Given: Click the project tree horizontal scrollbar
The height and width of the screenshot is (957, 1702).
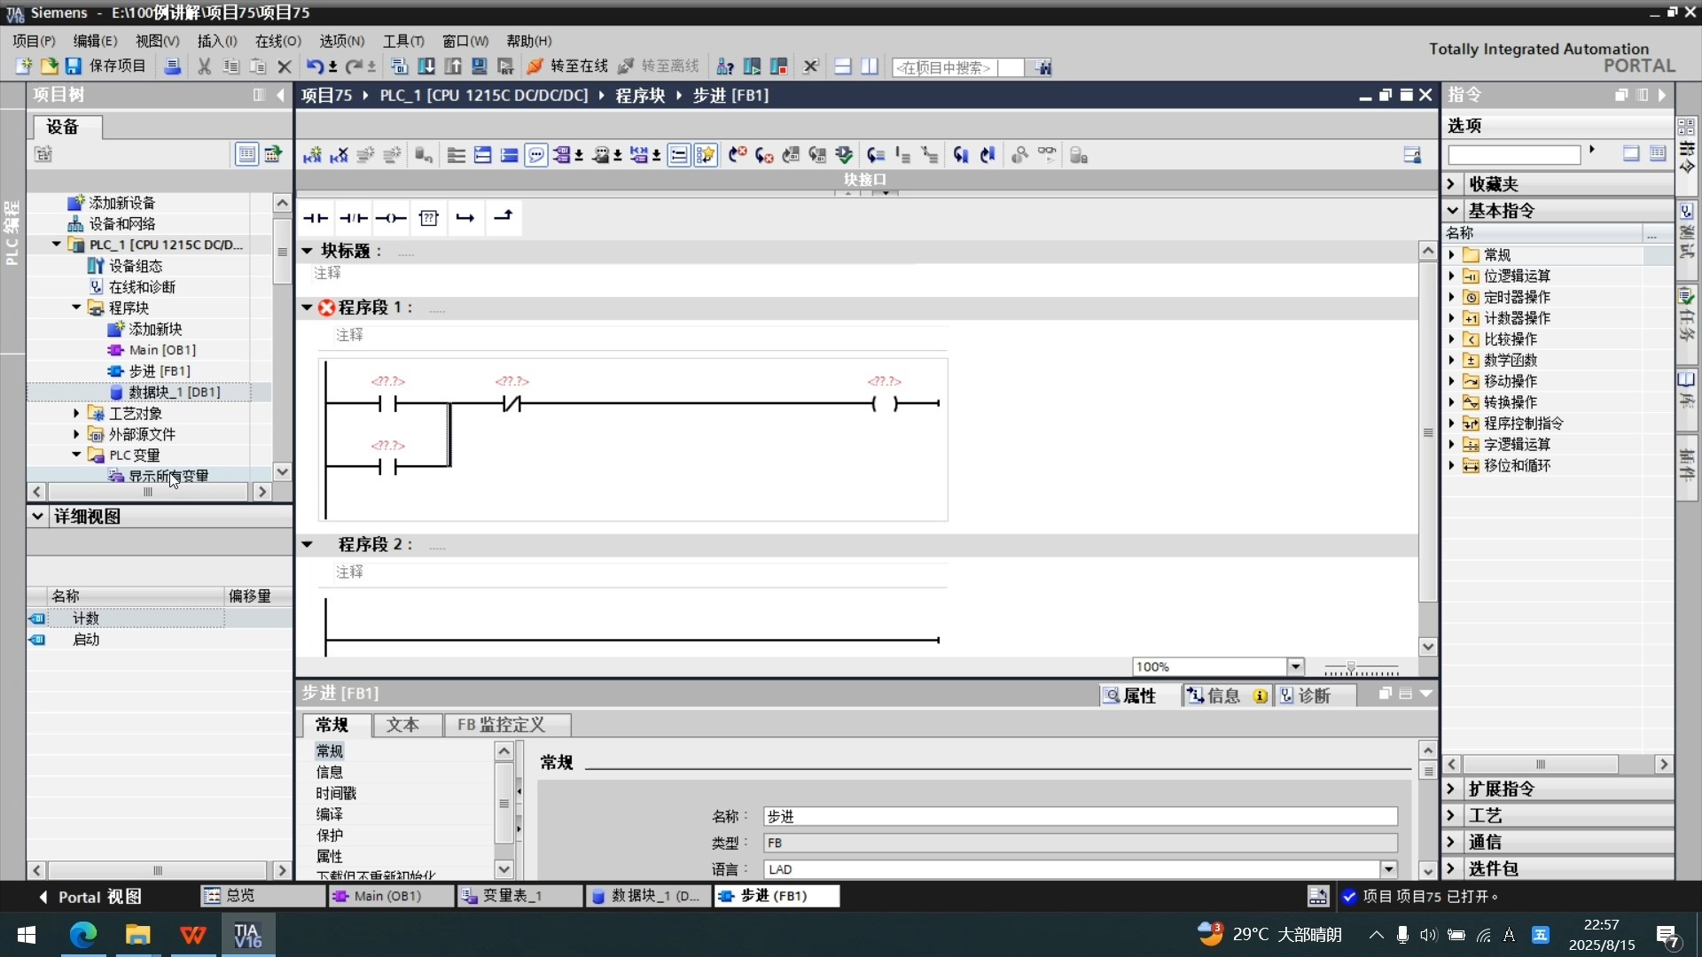Looking at the screenshot, I should click(148, 492).
